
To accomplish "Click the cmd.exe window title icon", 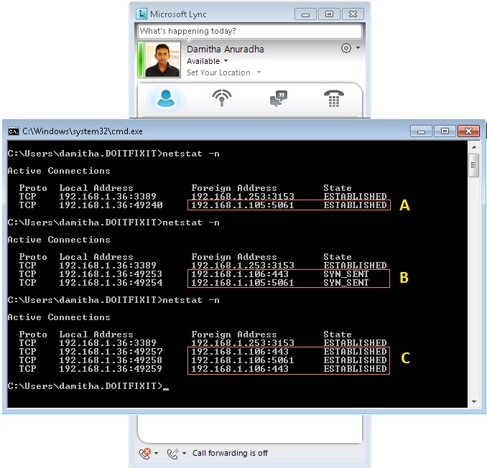I will click(14, 131).
